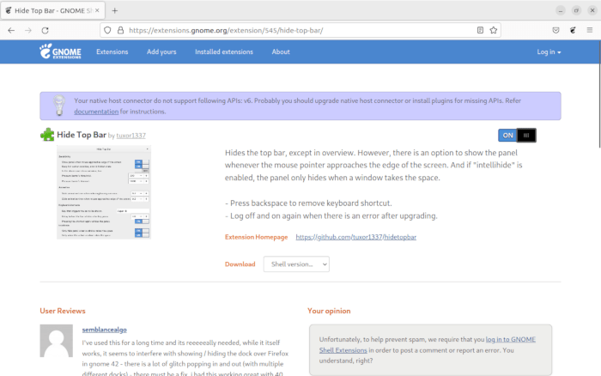
Task: Switch the Hide Top Bar extension off
Action: tap(517, 136)
